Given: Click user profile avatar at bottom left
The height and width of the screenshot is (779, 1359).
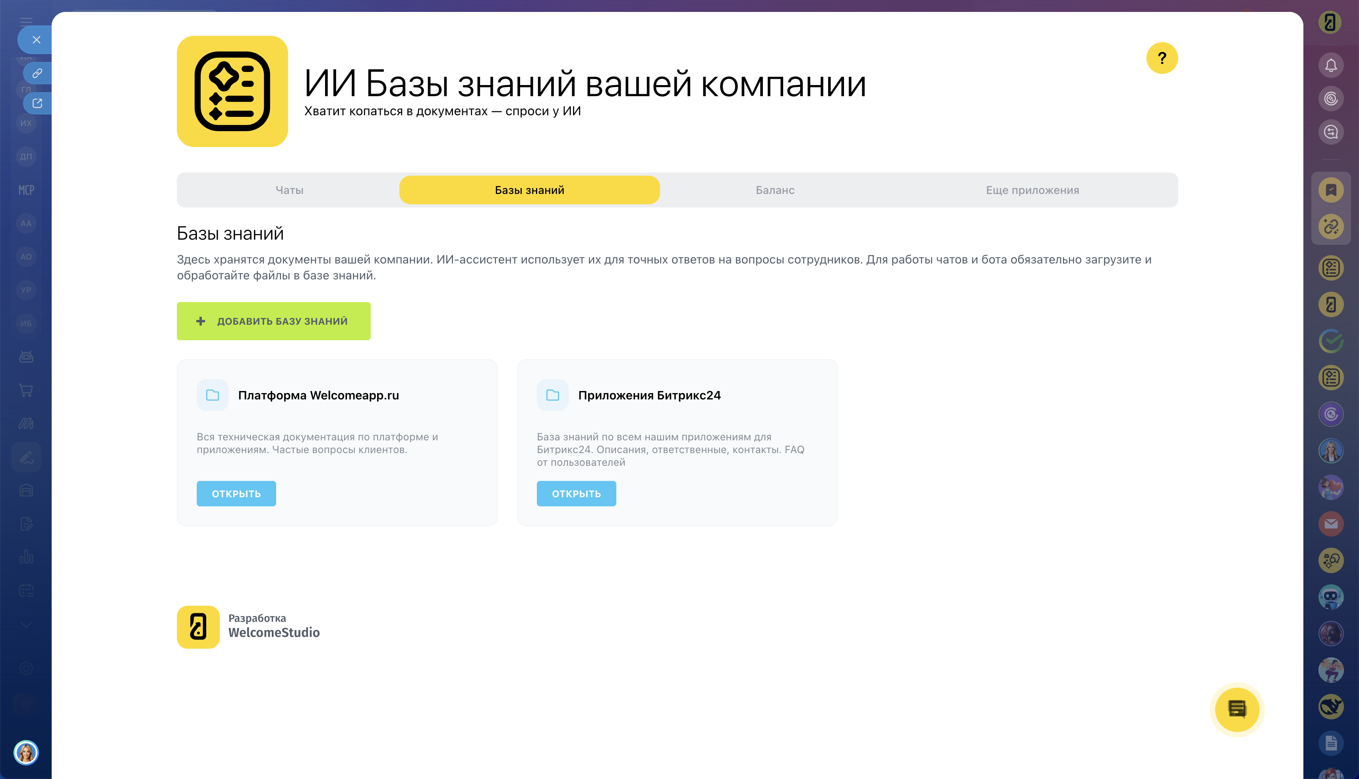Looking at the screenshot, I should pos(26,752).
